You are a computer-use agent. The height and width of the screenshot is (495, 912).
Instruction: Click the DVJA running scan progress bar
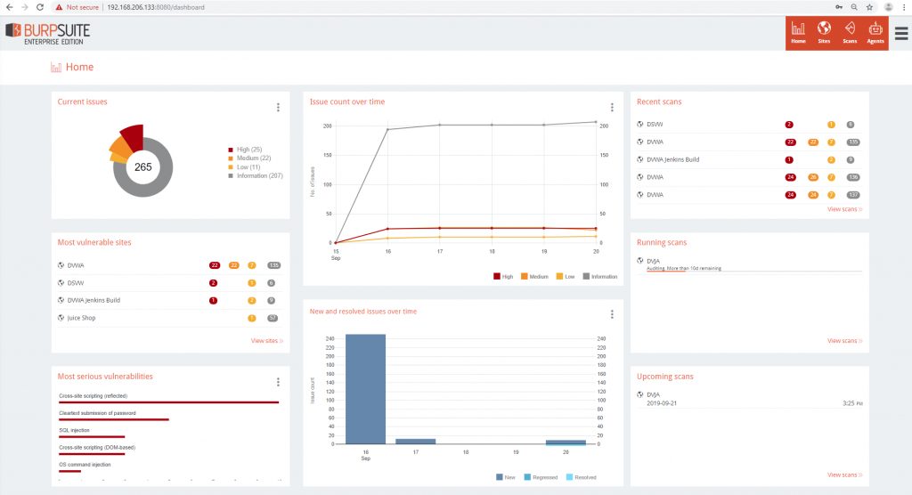click(x=754, y=271)
